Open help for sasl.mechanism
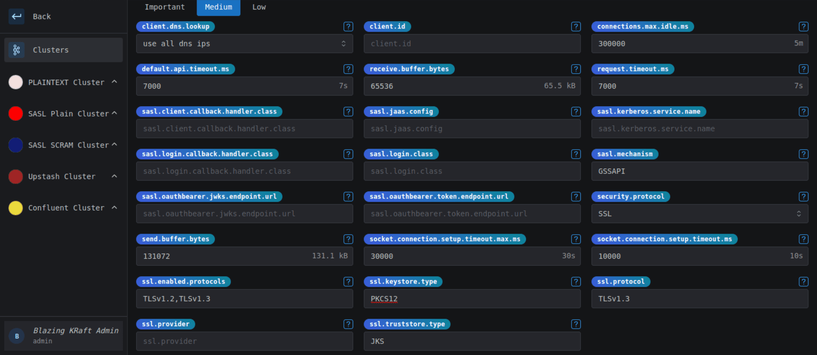Viewport: 817px width, 355px height. 803,154
